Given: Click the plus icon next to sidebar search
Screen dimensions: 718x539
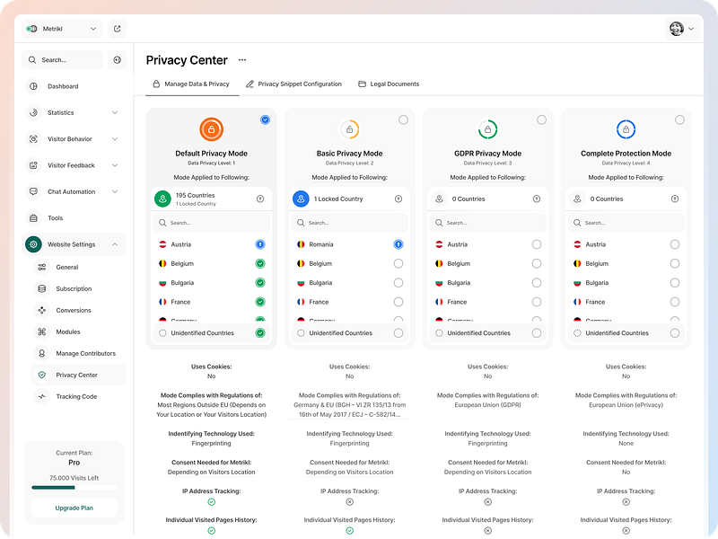Looking at the screenshot, I should pos(117,60).
